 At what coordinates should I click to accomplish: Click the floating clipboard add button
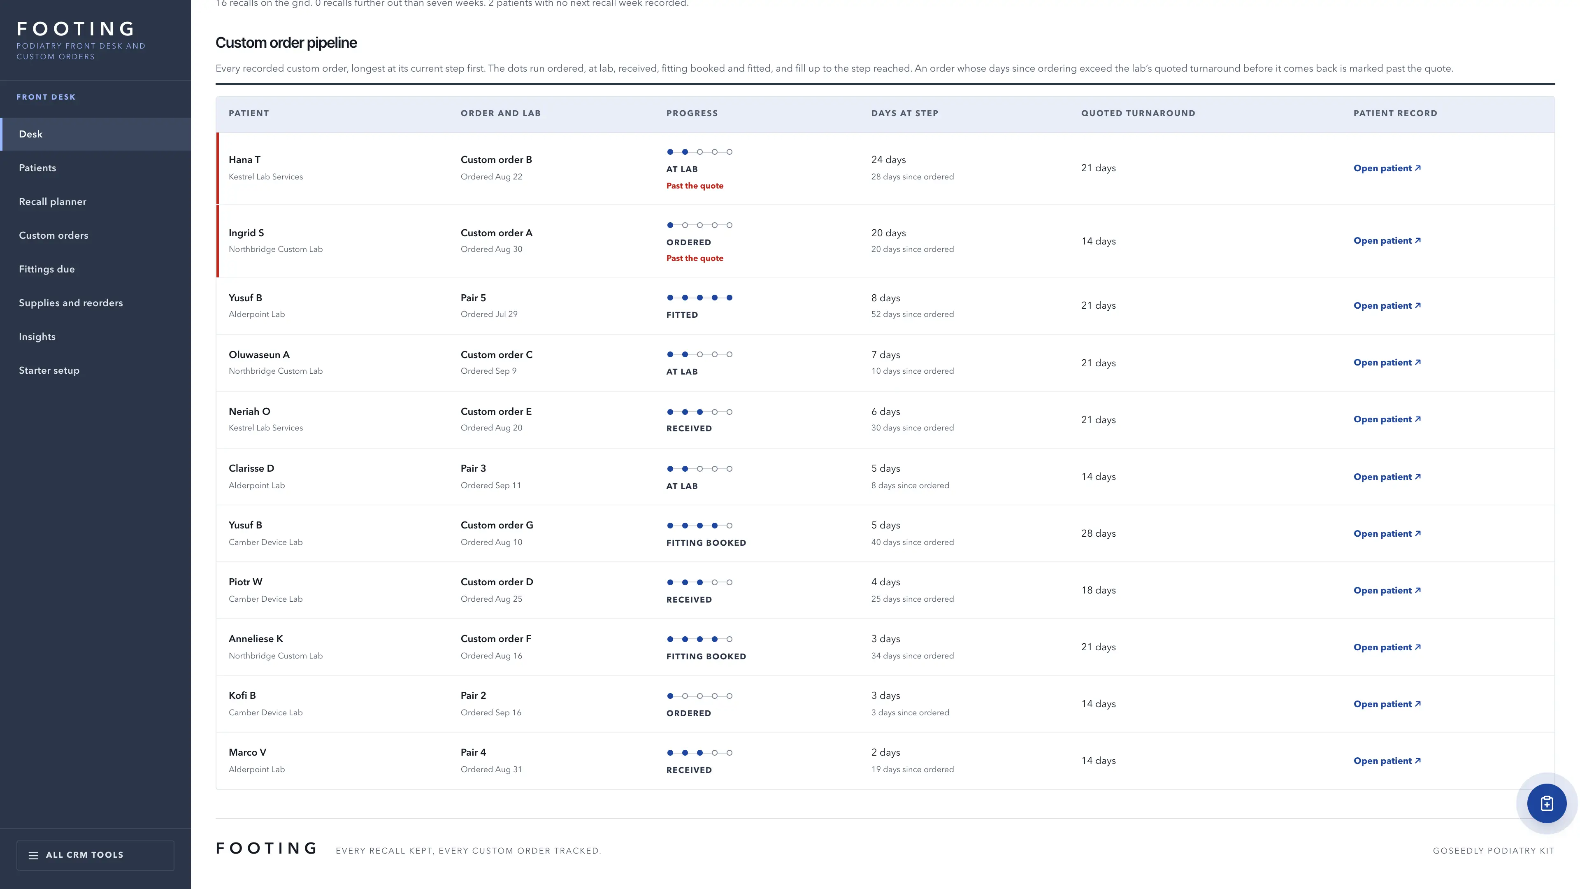[1546, 803]
